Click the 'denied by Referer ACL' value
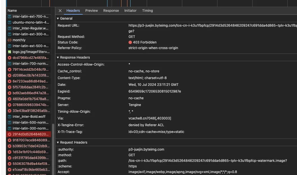Viewport: 297px width, 175px height. coord(146,125)
